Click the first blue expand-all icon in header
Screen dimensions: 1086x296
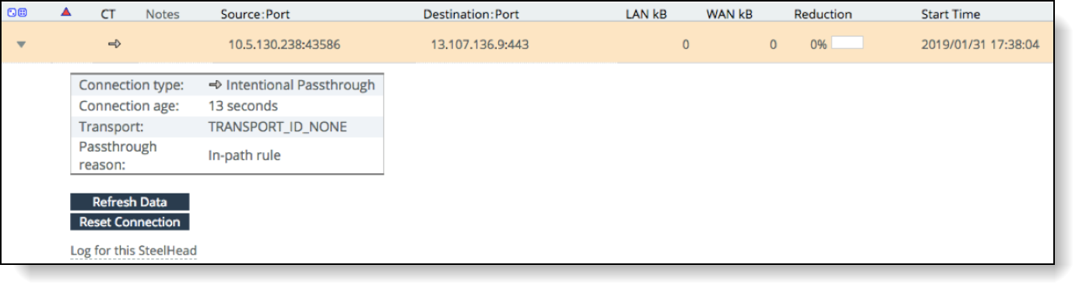point(12,13)
